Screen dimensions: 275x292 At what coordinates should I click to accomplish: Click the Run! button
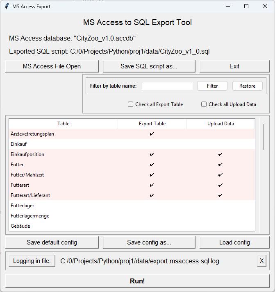(137, 281)
